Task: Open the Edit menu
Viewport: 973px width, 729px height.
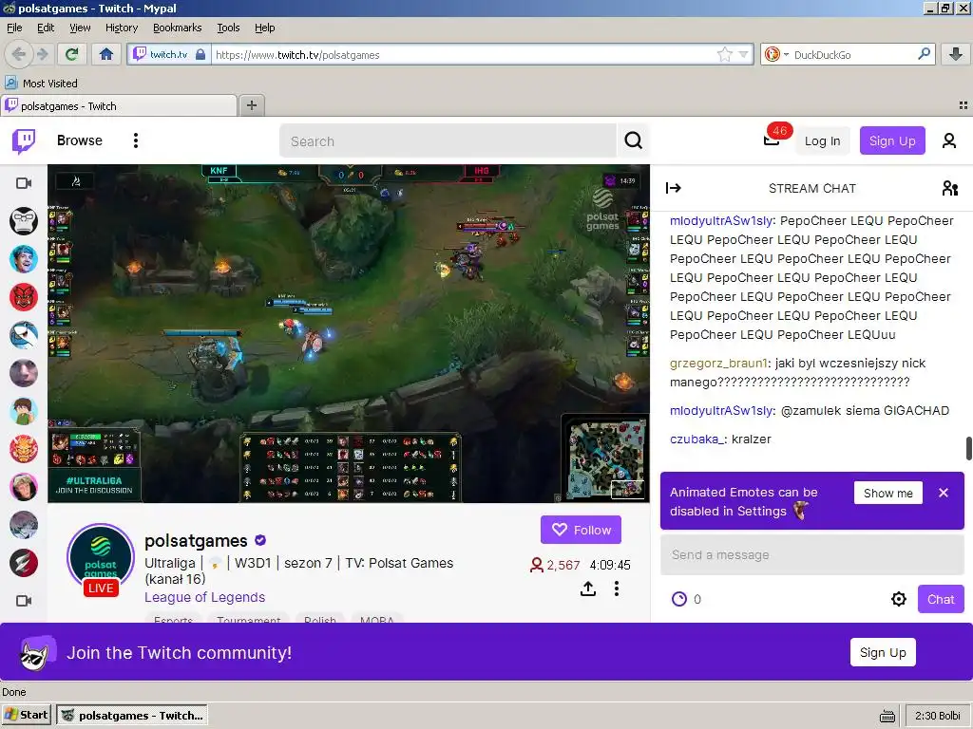Action: coord(46,28)
